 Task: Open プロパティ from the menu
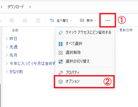85,72
